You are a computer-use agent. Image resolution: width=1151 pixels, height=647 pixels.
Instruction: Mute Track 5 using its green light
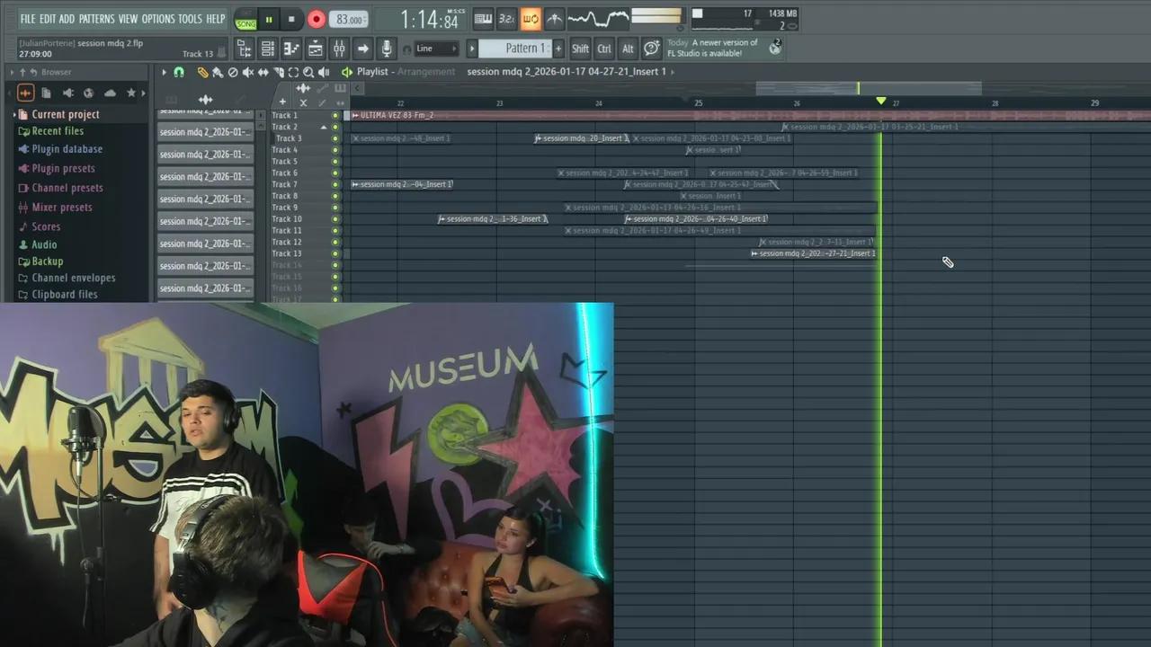334,161
